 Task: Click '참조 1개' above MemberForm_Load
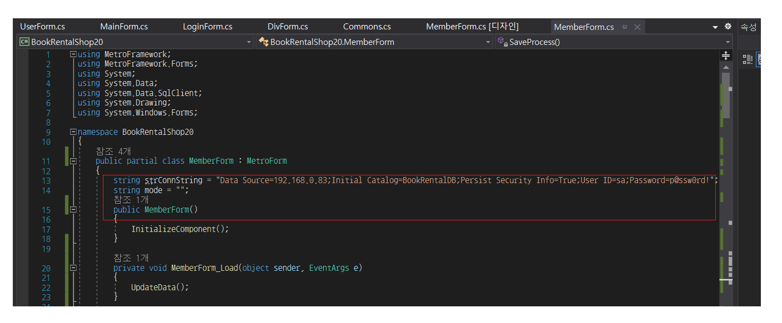[131, 258]
